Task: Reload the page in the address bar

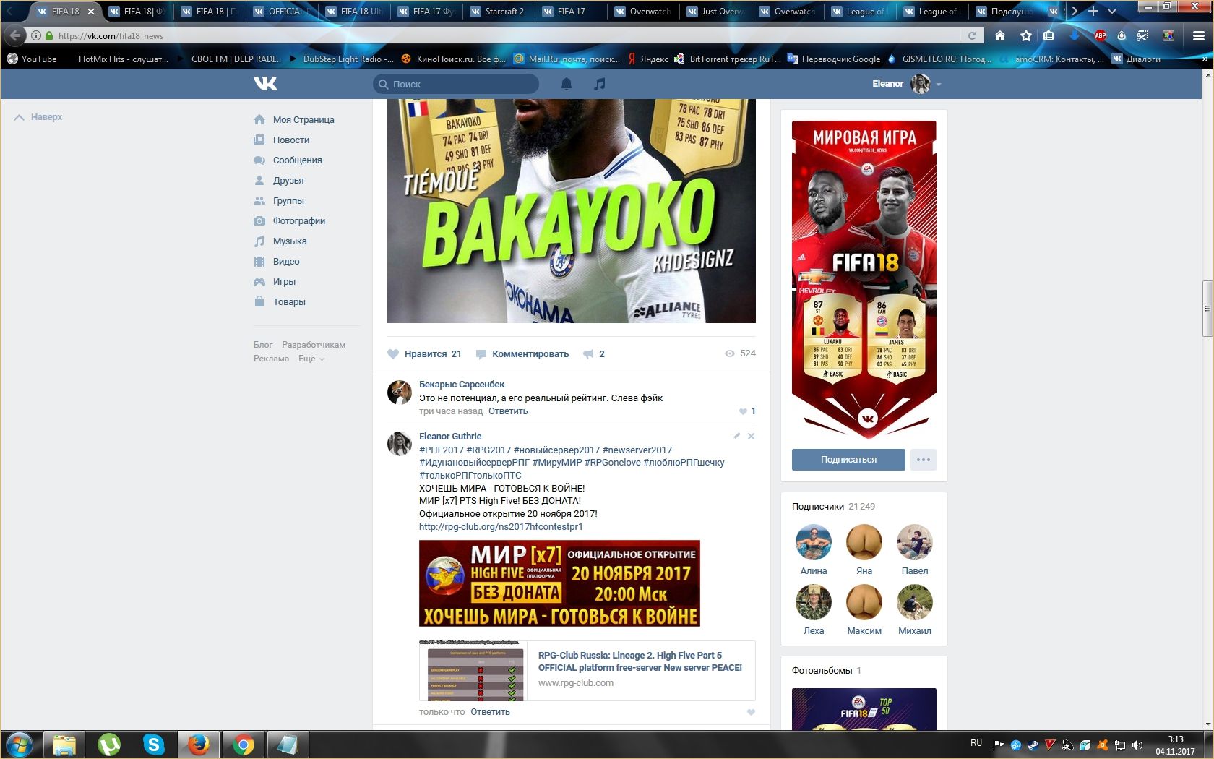Action: click(972, 35)
